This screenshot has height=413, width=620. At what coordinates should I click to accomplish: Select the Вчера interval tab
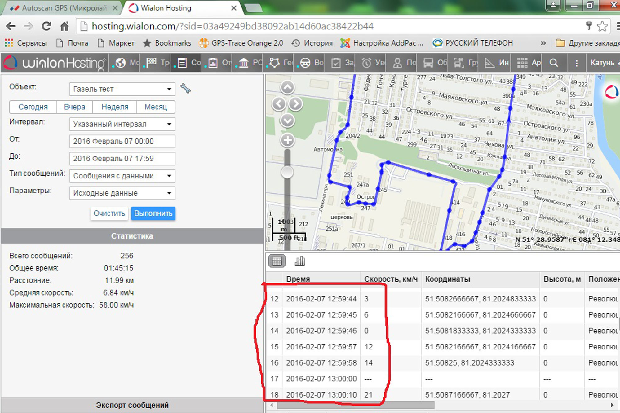coord(74,107)
